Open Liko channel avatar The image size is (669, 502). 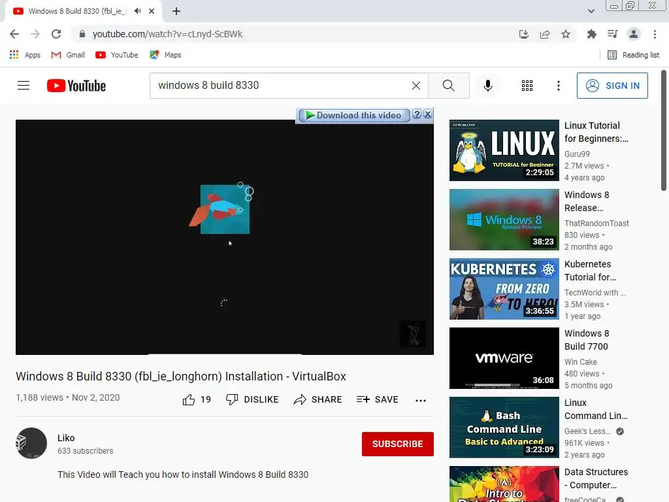[31, 443]
